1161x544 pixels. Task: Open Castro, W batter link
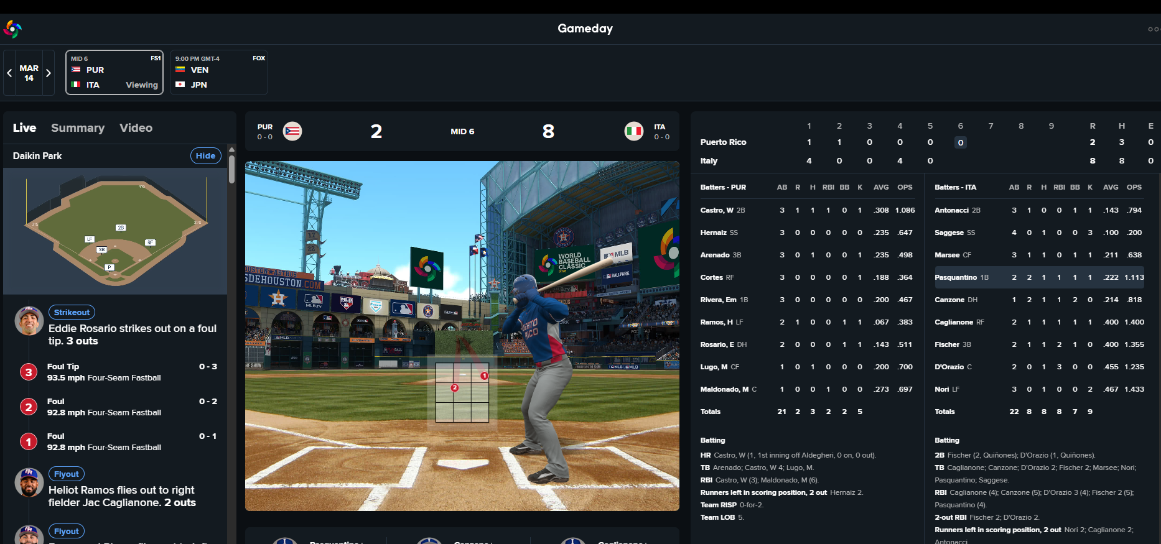pyautogui.click(x=717, y=210)
